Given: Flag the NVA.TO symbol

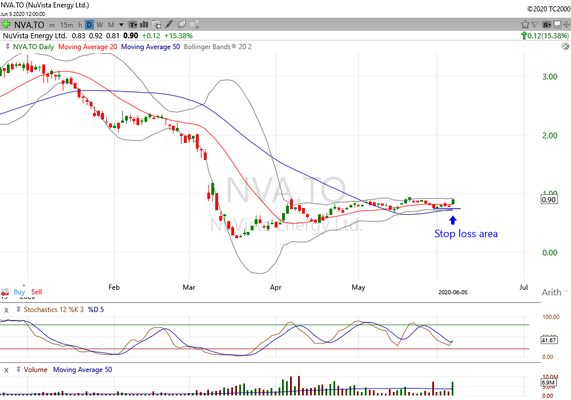Looking at the screenshot, I should 534,25.
